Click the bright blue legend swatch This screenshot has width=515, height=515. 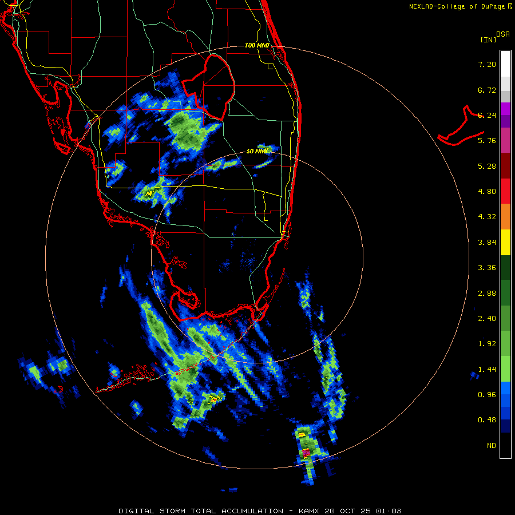click(x=505, y=388)
